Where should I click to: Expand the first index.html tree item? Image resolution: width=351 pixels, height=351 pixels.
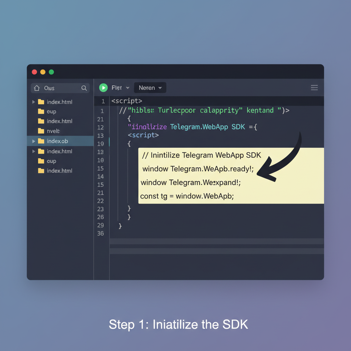tap(33, 101)
